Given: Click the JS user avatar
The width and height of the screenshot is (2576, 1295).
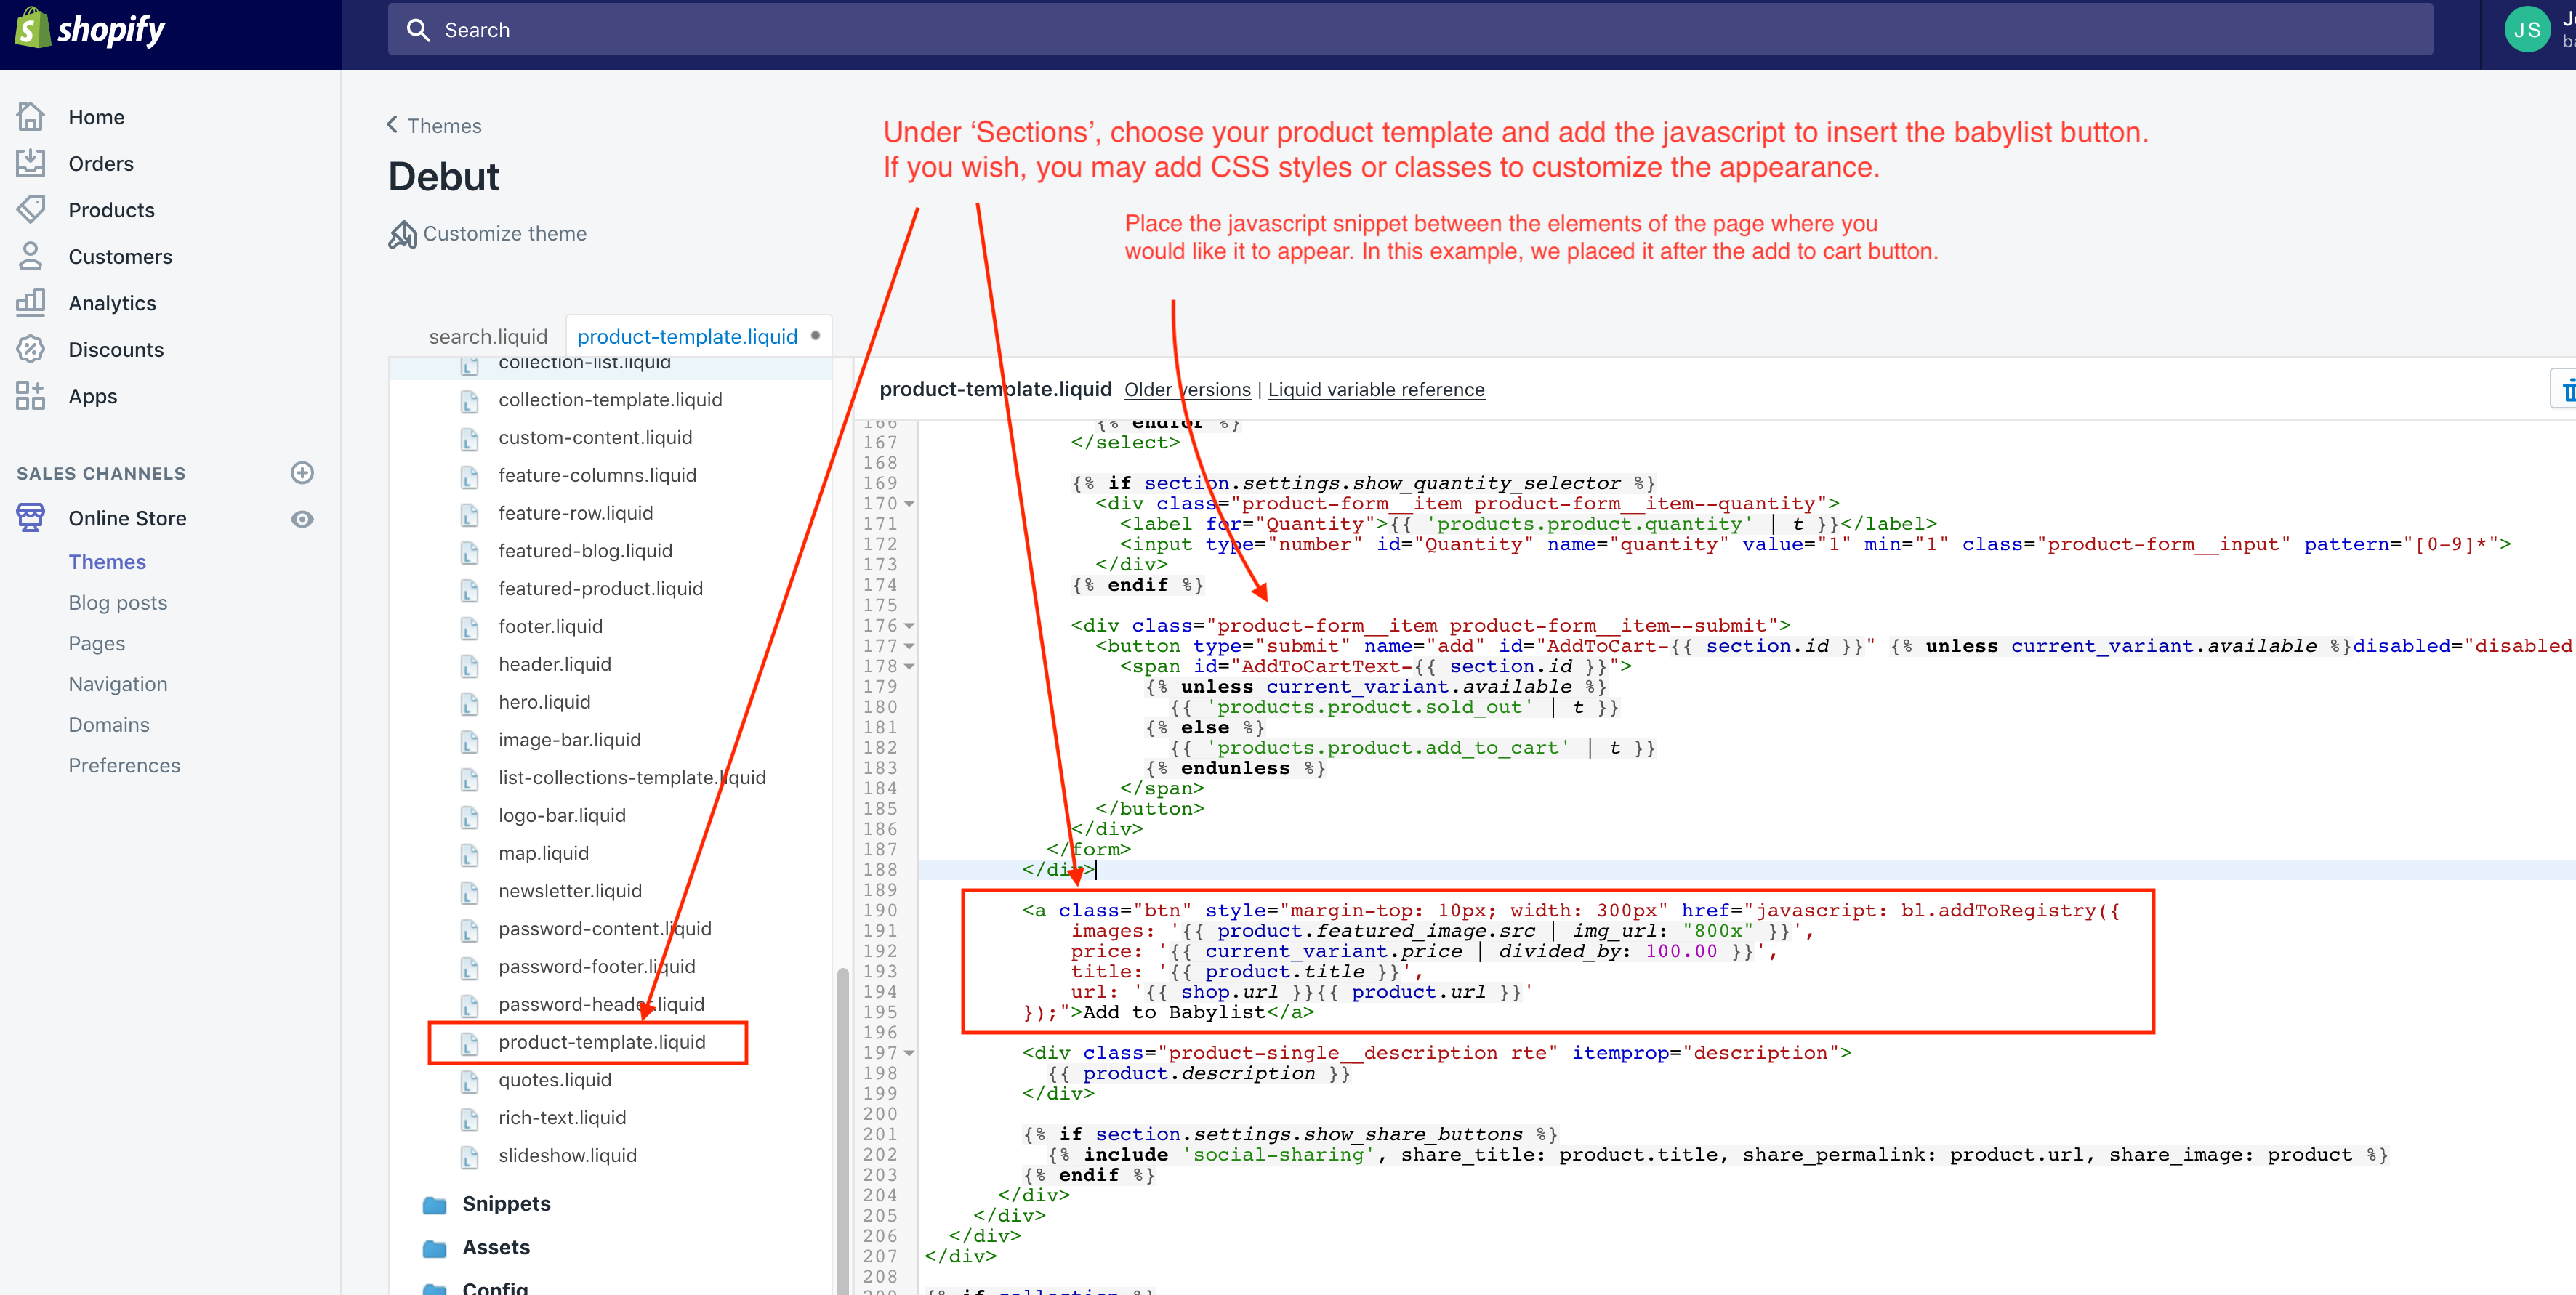Looking at the screenshot, I should click(2528, 28).
